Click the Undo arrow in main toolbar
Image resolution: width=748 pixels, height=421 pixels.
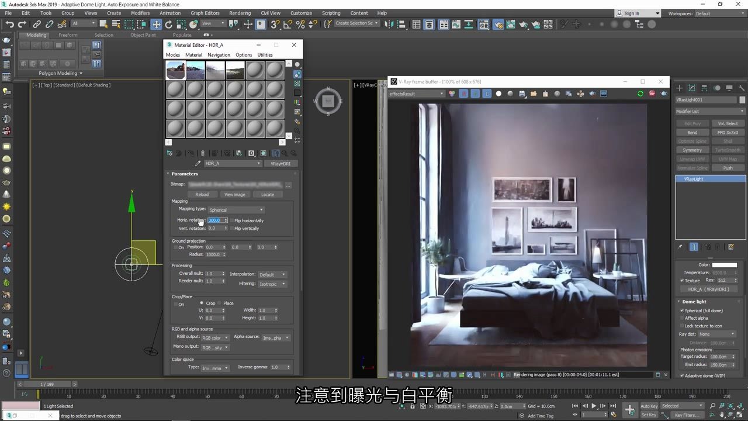click(x=9, y=24)
